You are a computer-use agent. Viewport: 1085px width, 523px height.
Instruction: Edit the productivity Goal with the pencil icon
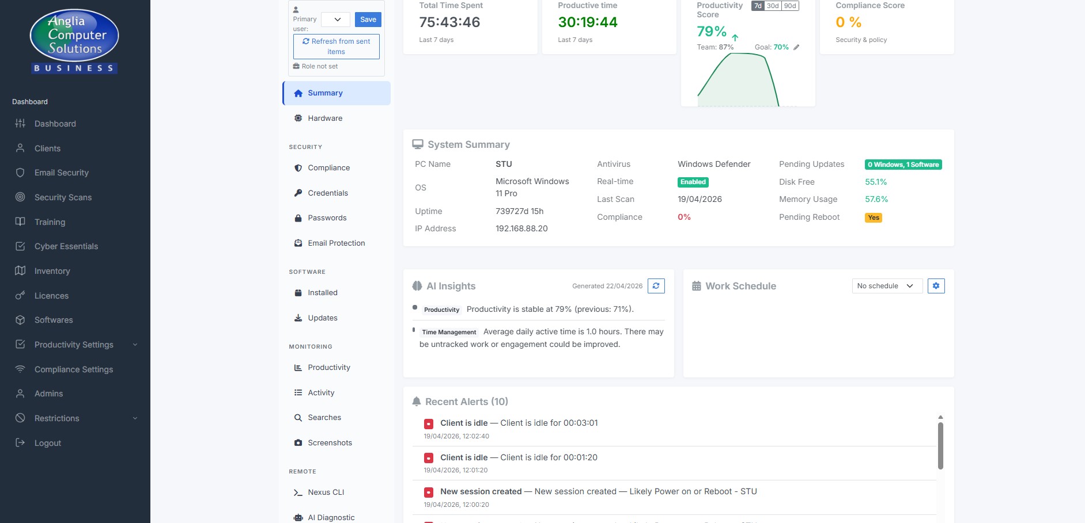pos(797,47)
